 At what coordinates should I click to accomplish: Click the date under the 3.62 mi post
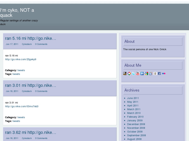tap(12, 138)
